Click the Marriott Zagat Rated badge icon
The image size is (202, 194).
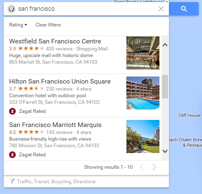tap(12, 155)
